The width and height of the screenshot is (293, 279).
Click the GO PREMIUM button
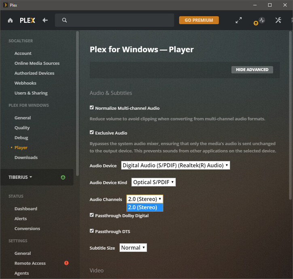tap(199, 20)
